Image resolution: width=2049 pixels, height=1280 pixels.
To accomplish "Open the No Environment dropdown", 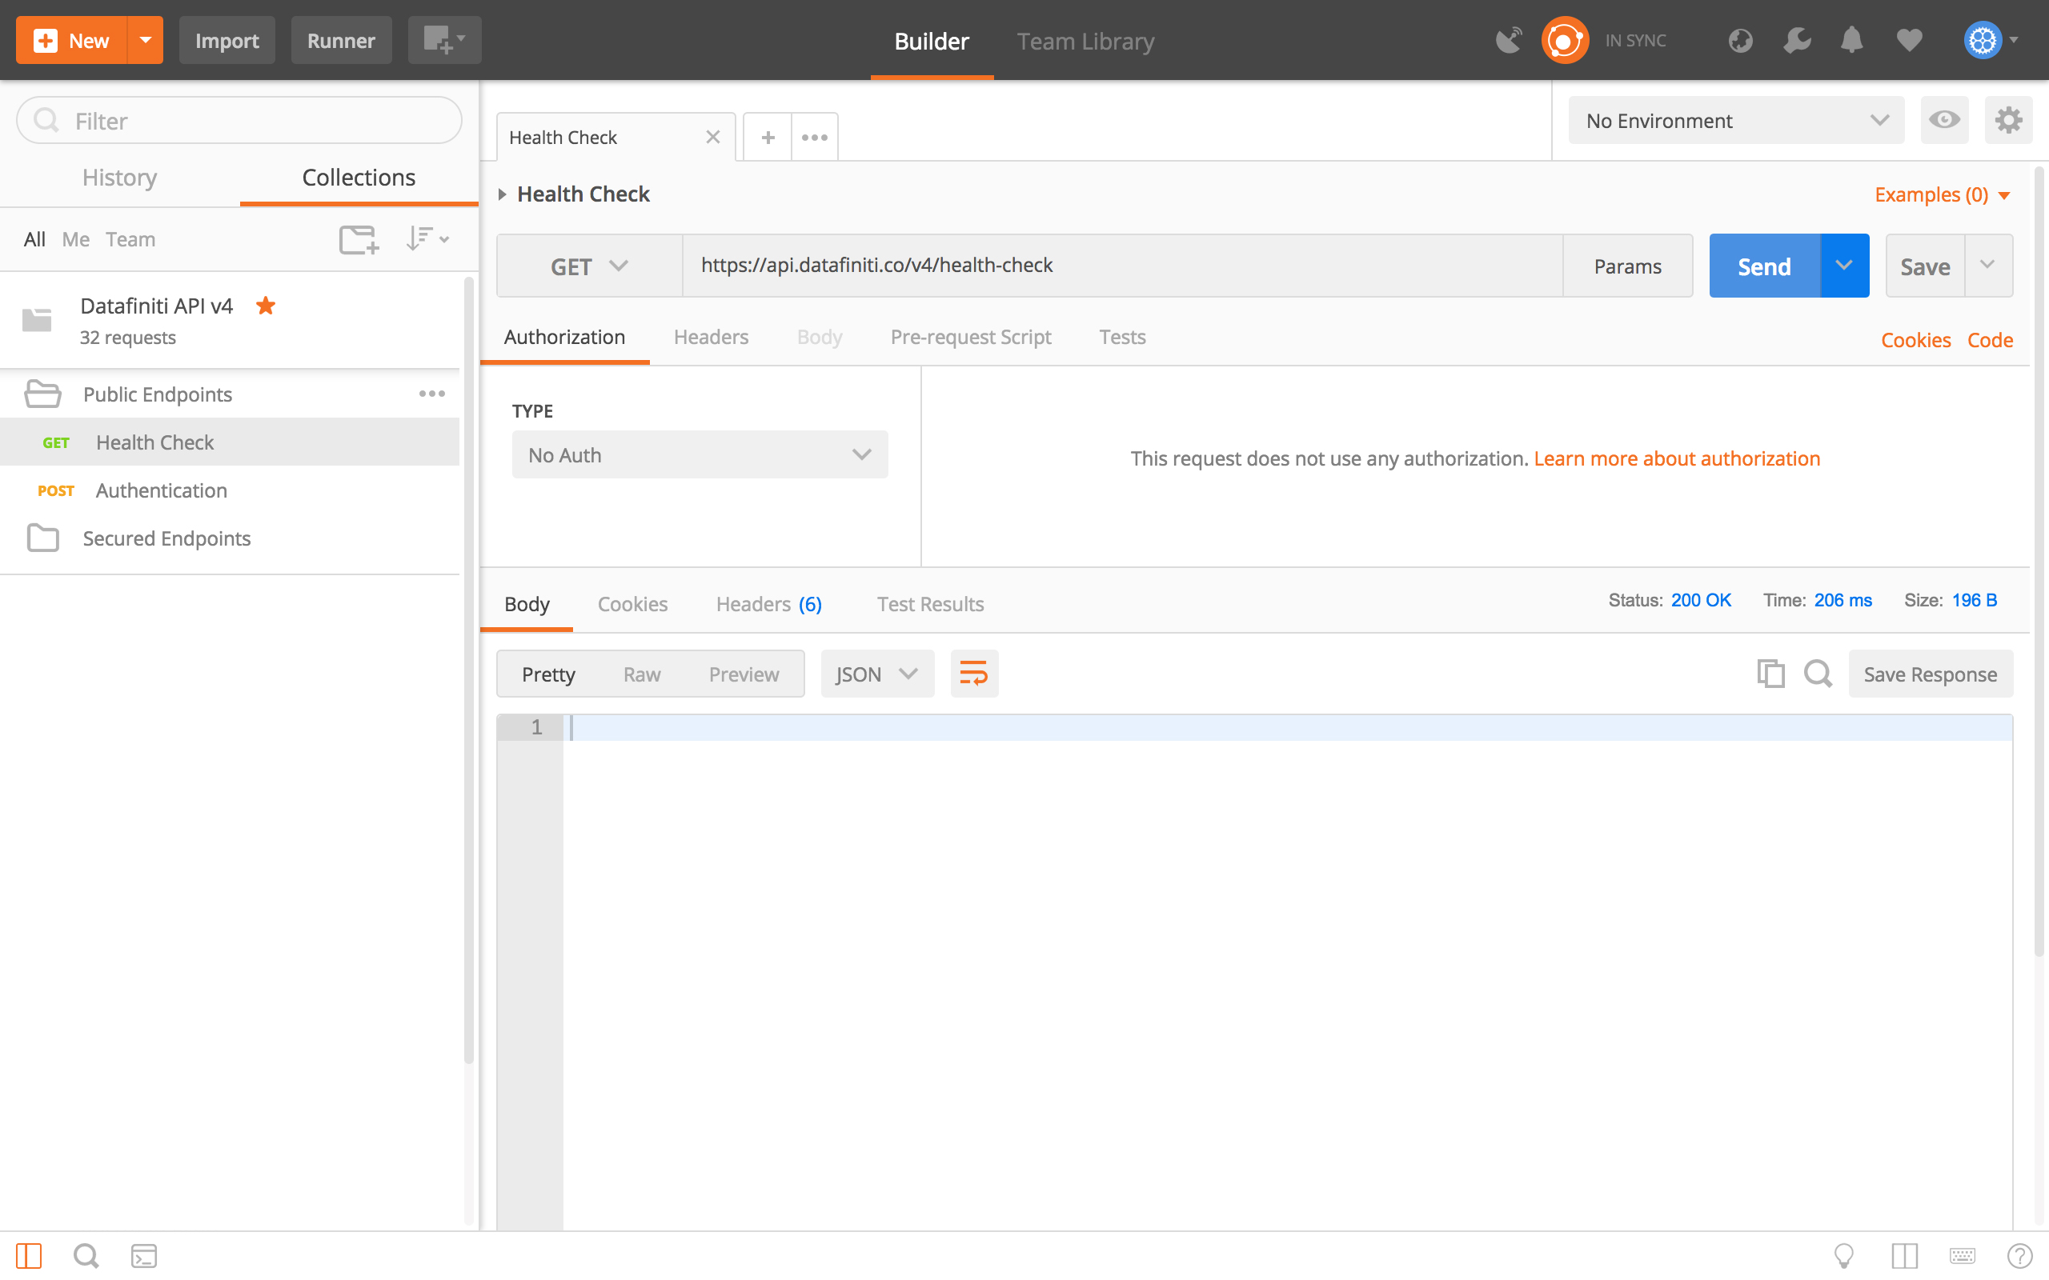I will coord(1736,120).
